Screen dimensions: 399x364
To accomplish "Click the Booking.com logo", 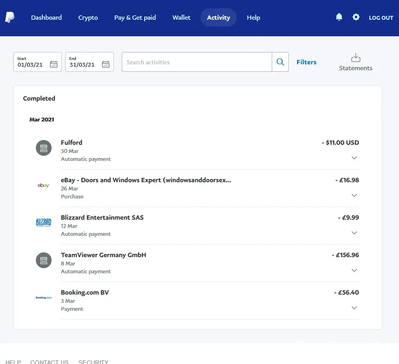I will coord(43,298).
